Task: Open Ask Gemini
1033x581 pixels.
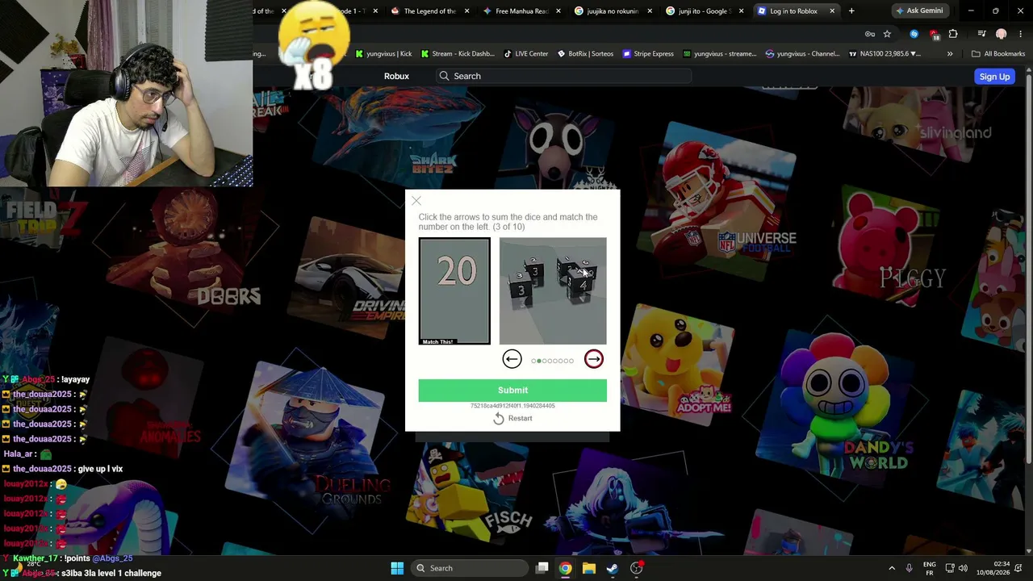Action: tap(919, 11)
